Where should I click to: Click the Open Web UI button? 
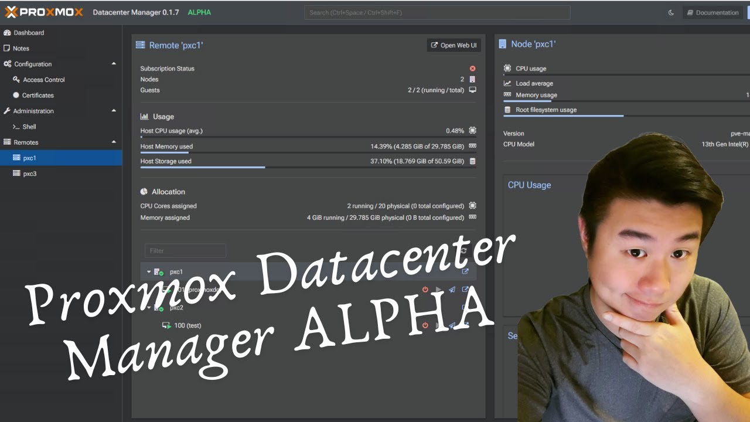pyautogui.click(x=454, y=45)
